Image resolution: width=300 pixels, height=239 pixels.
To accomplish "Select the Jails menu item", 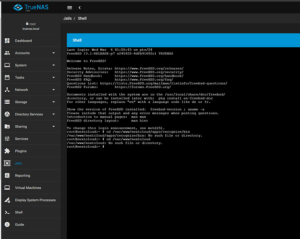I will pos(31,163).
